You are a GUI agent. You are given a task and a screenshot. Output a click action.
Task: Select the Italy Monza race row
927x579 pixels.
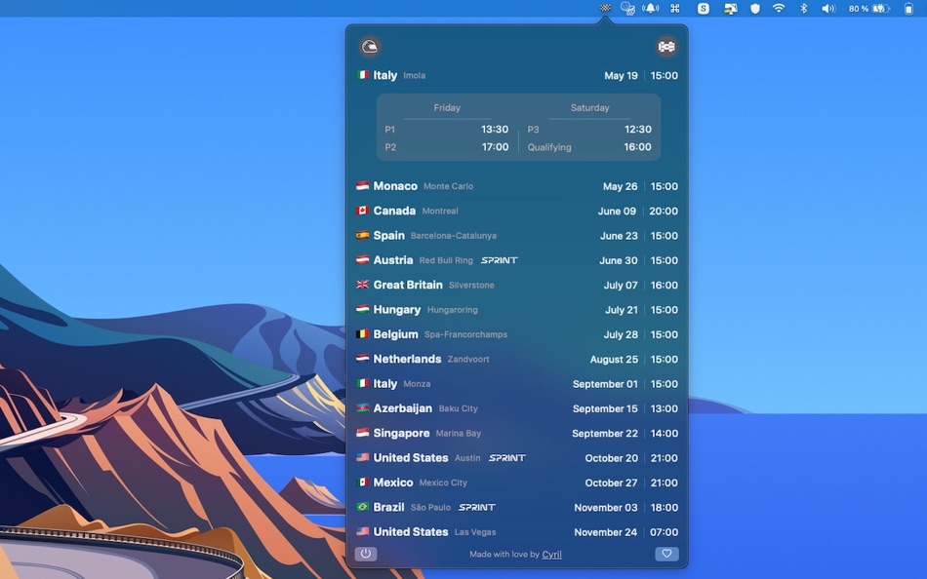[x=517, y=384]
